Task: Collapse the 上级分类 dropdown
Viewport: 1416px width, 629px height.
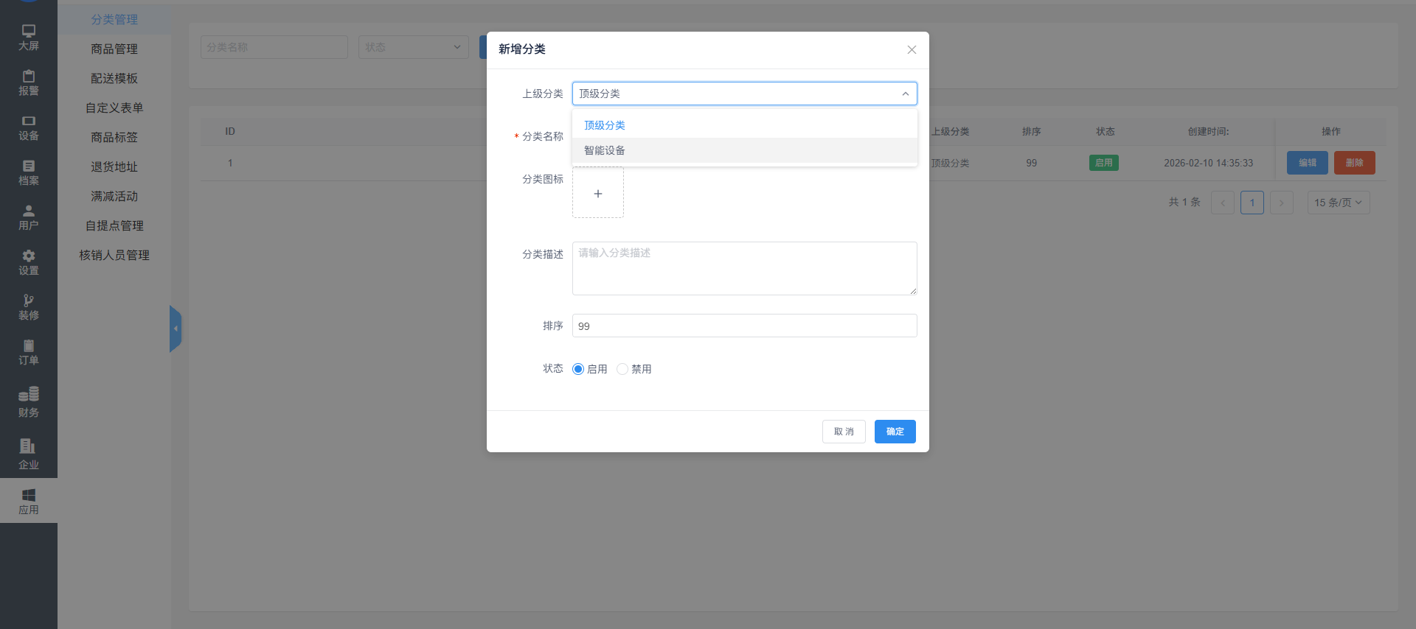Action: 745,94
